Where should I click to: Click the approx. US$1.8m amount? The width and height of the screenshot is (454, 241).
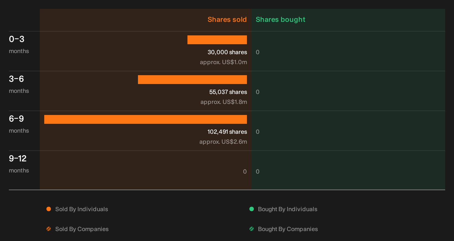(224, 102)
